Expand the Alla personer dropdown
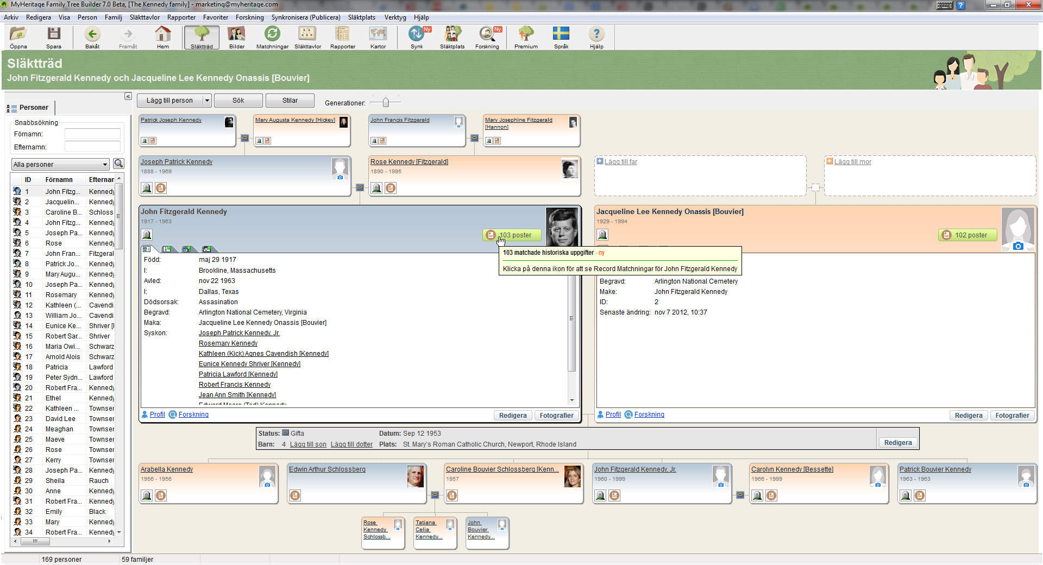 [x=105, y=165]
